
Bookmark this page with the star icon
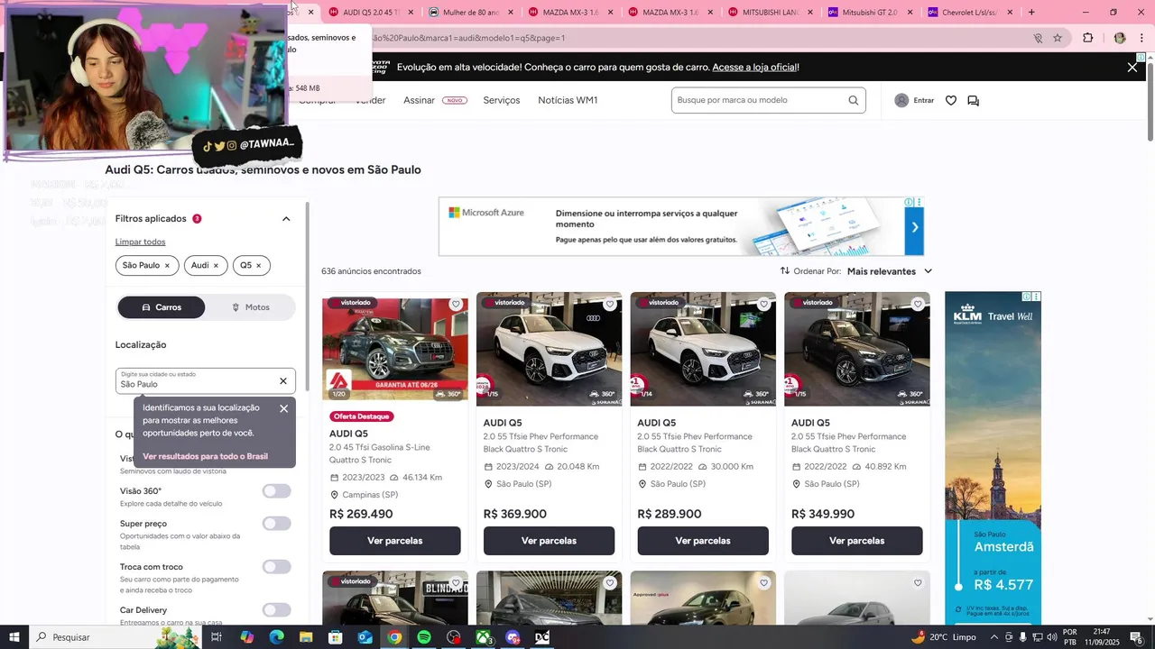coord(1058,38)
